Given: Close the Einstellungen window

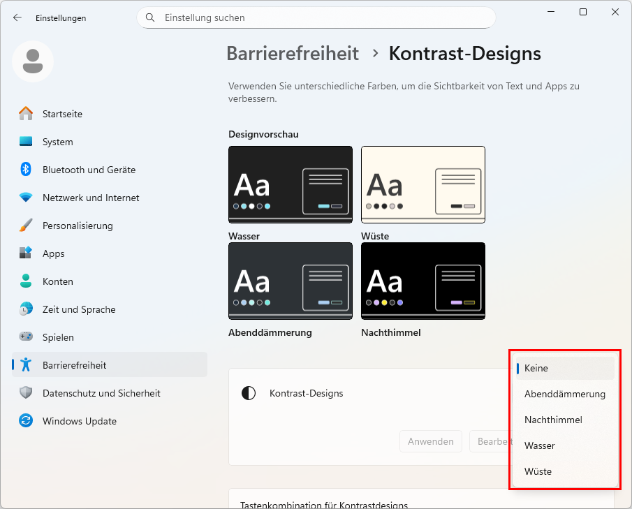Looking at the screenshot, I should [615, 12].
